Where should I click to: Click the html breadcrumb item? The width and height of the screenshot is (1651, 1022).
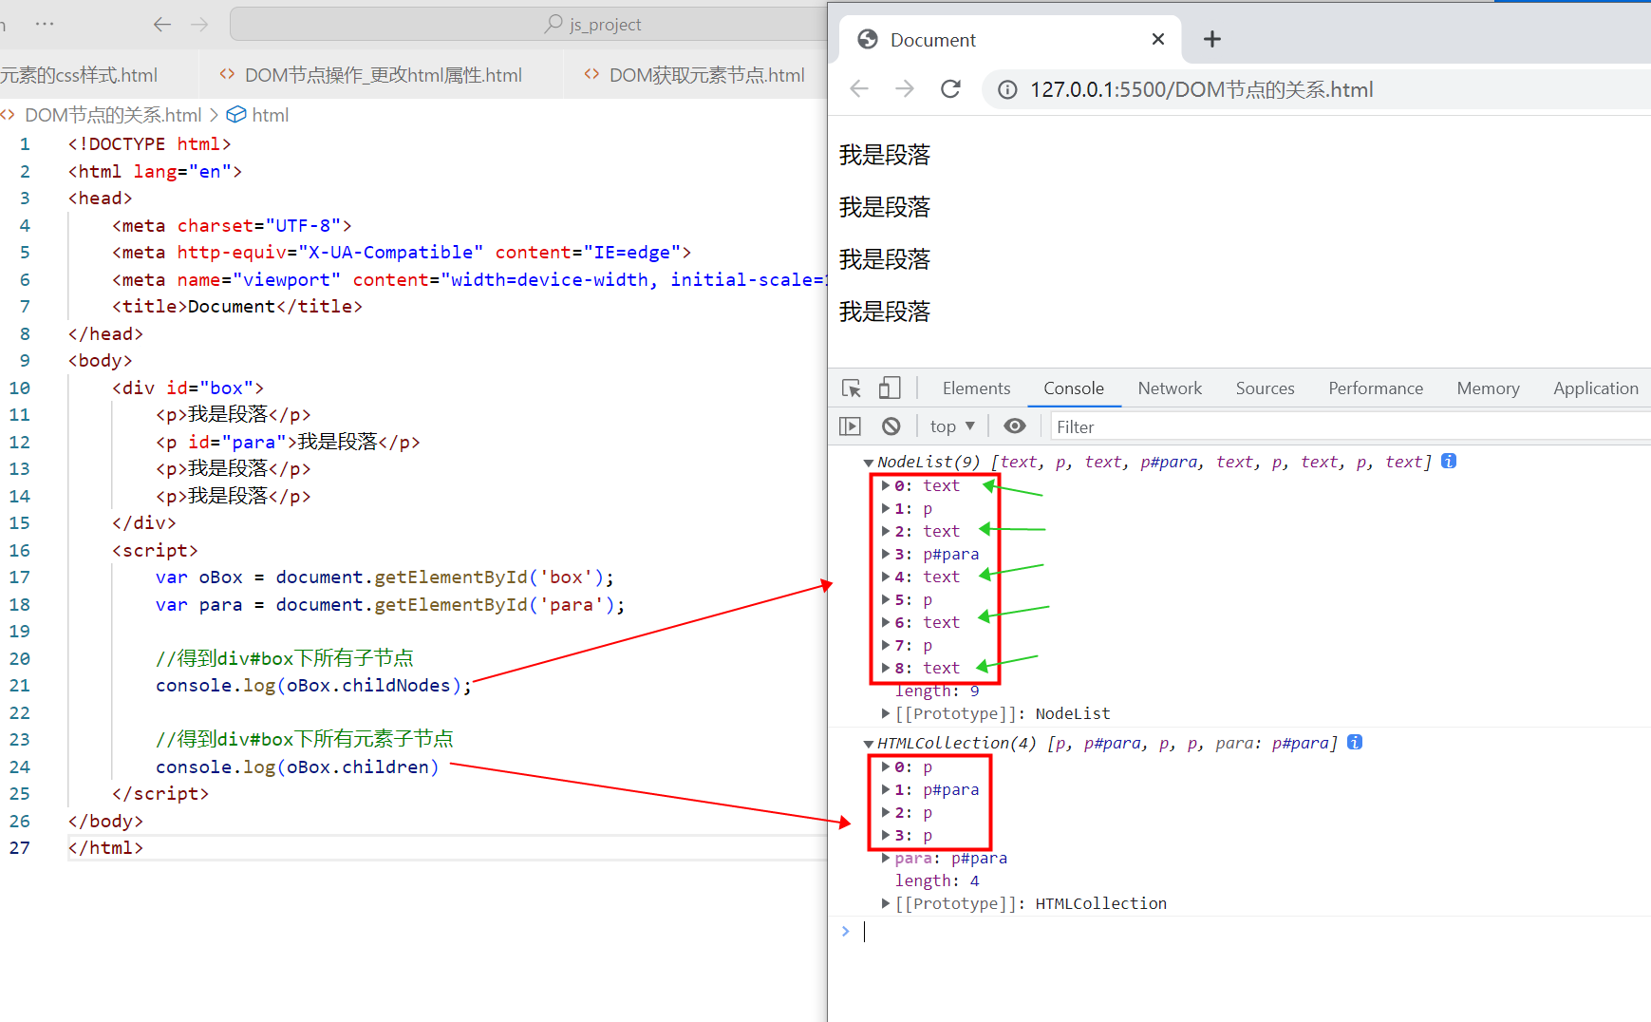click(270, 115)
